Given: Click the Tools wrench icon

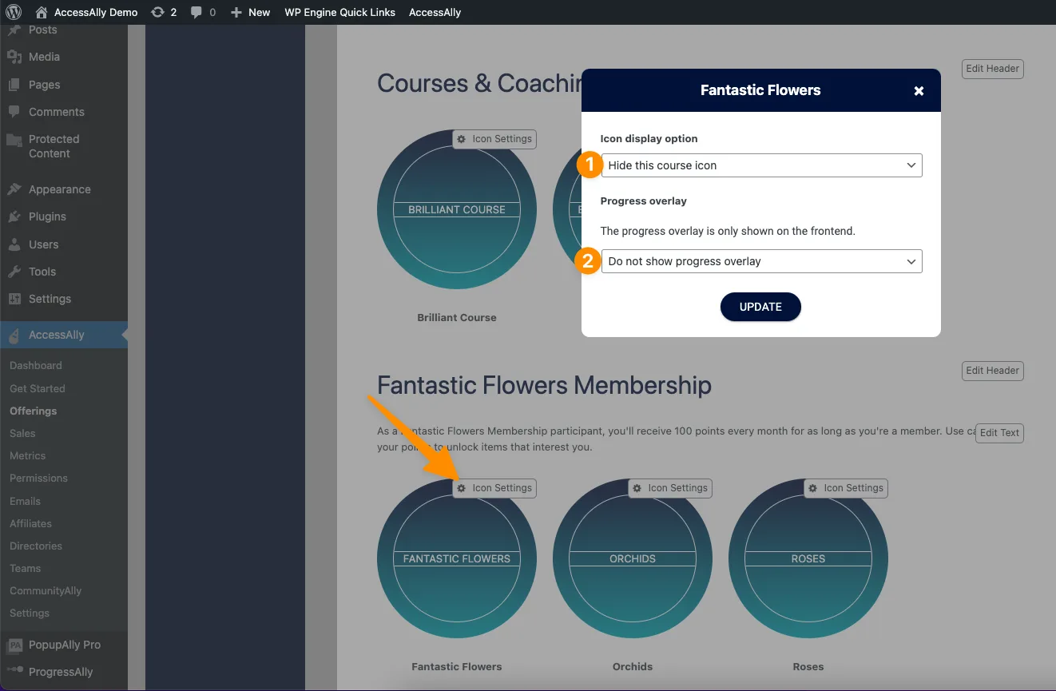Looking at the screenshot, I should (x=14, y=272).
